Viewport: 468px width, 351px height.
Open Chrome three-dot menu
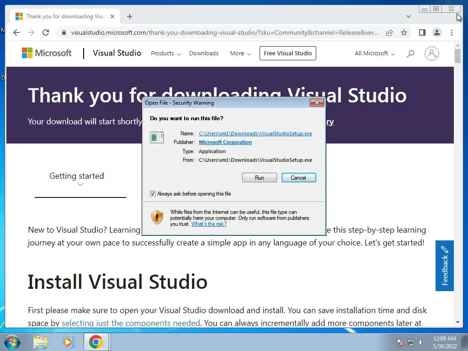click(452, 32)
